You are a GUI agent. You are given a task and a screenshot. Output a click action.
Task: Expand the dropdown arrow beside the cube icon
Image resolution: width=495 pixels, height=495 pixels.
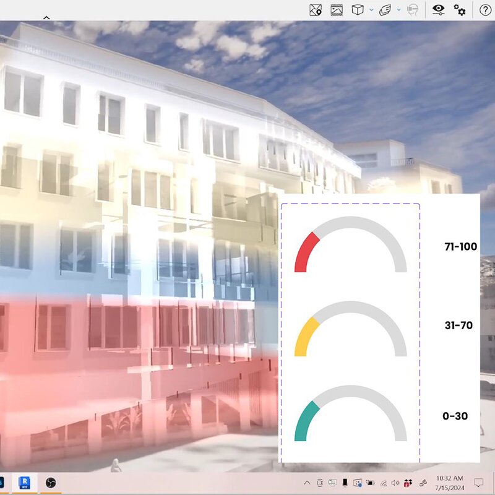[371, 10]
